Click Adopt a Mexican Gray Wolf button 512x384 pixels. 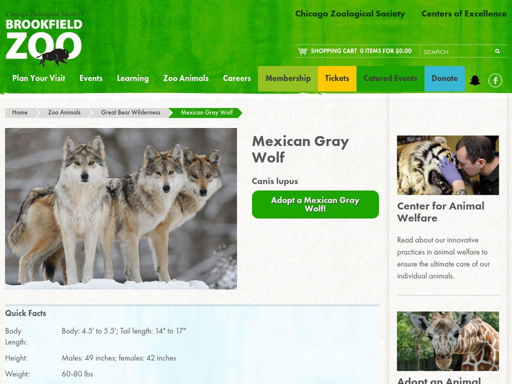pyautogui.click(x=315, y=204)
